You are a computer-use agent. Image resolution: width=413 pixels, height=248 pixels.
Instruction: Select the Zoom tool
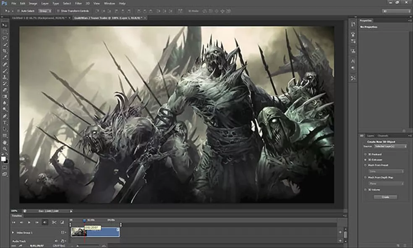(x=5, y=149)
